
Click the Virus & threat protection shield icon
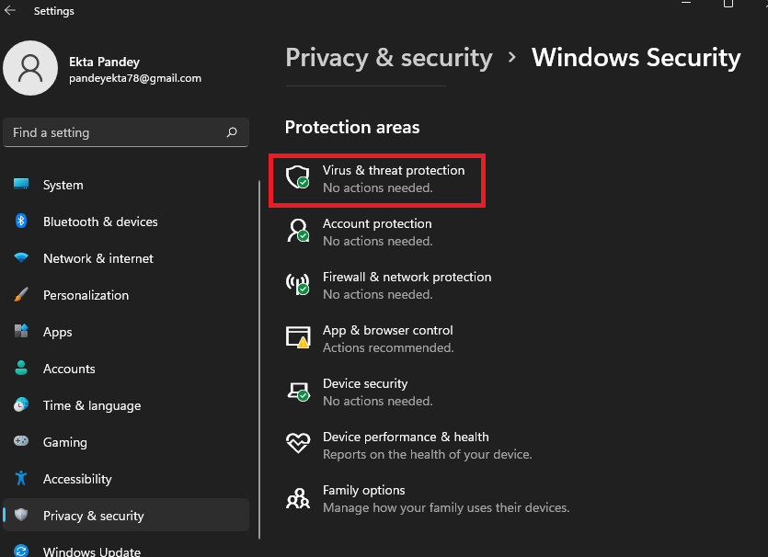pos(296,177)
